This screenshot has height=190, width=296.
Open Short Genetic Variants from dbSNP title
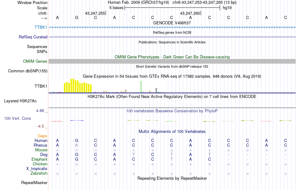pyautogui.click(x=172, y=66)
